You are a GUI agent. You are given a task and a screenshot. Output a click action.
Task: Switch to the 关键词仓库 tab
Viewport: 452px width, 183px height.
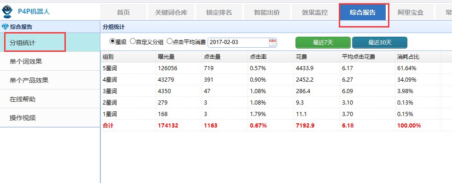tap(171, 12)
